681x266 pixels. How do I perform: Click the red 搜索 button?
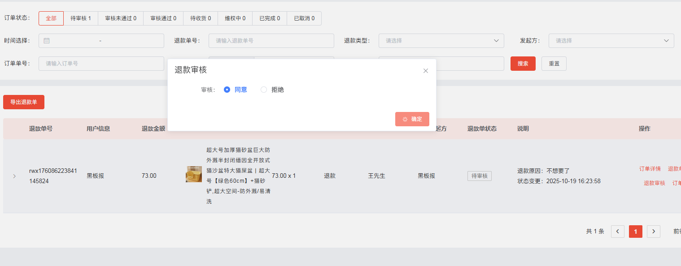point(523,64)
